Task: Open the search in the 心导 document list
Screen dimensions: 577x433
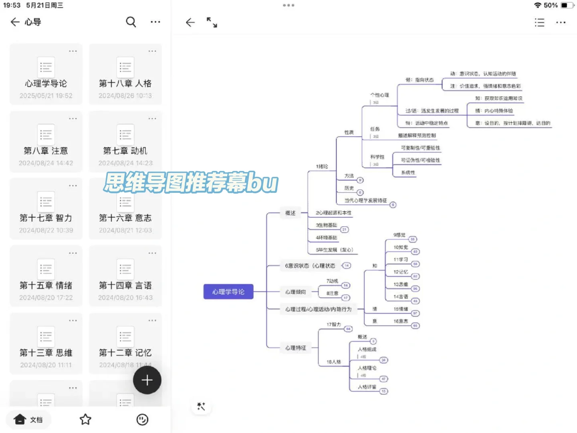Action: click(x=131, y=22)
